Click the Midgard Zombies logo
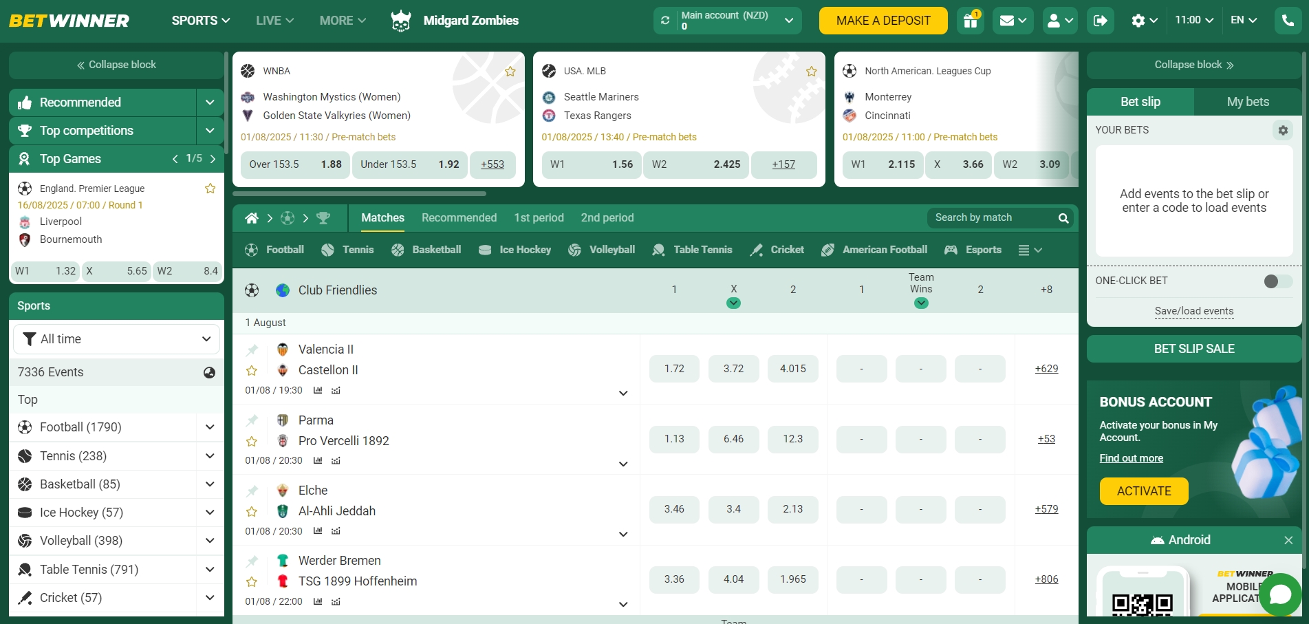1309x624 pixels. (x=401, y=21)
